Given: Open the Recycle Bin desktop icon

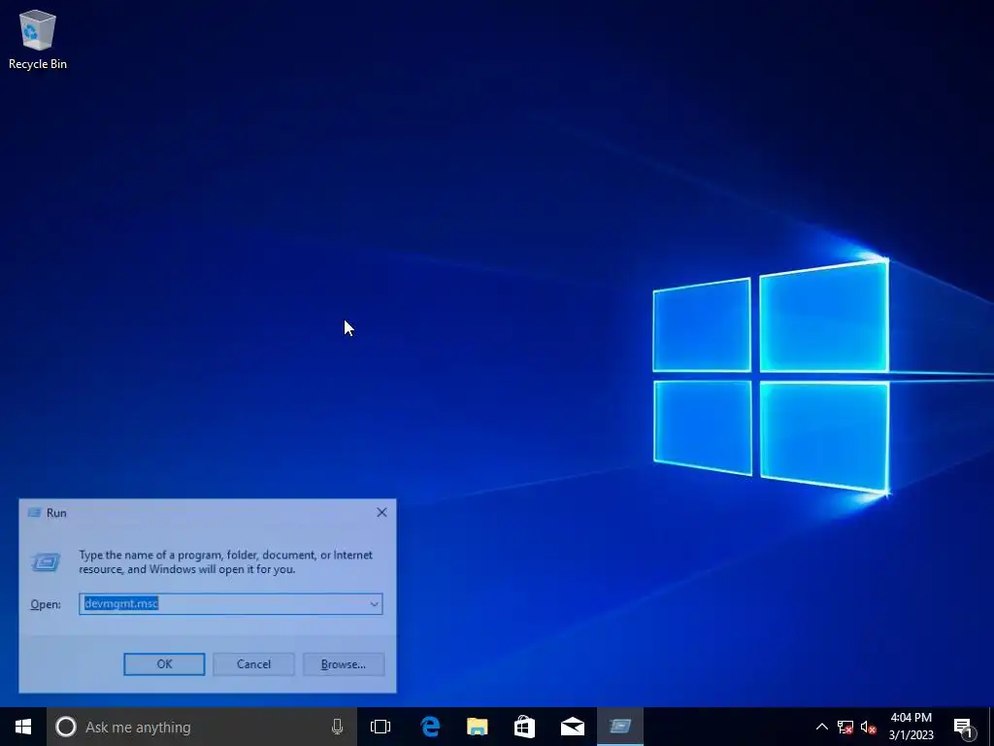Looking at the screenshot, I should [38, 39].
